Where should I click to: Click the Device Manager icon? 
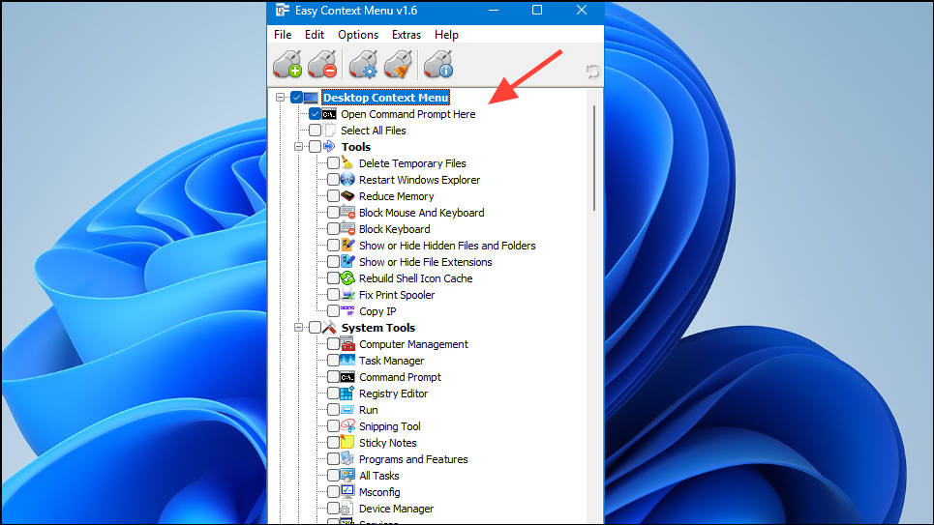click(x=347, y=508)
